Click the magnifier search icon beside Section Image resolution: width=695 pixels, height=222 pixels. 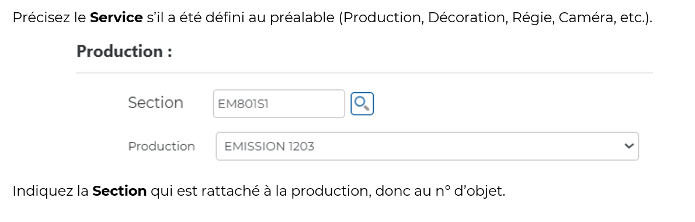362,103
